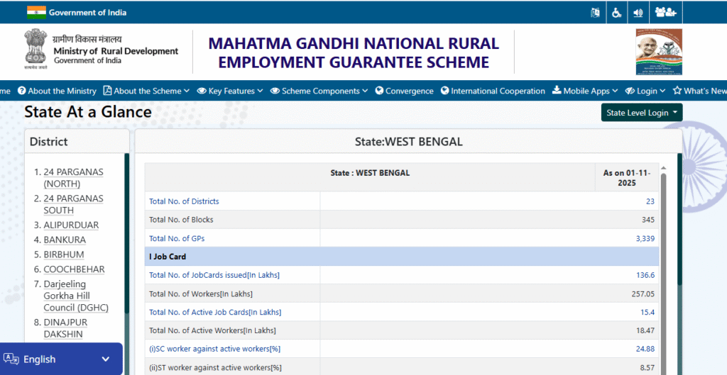This screenshot has height=375, width=727.
Task: Click the Government of India header text
Action: (x=87, y=13)
